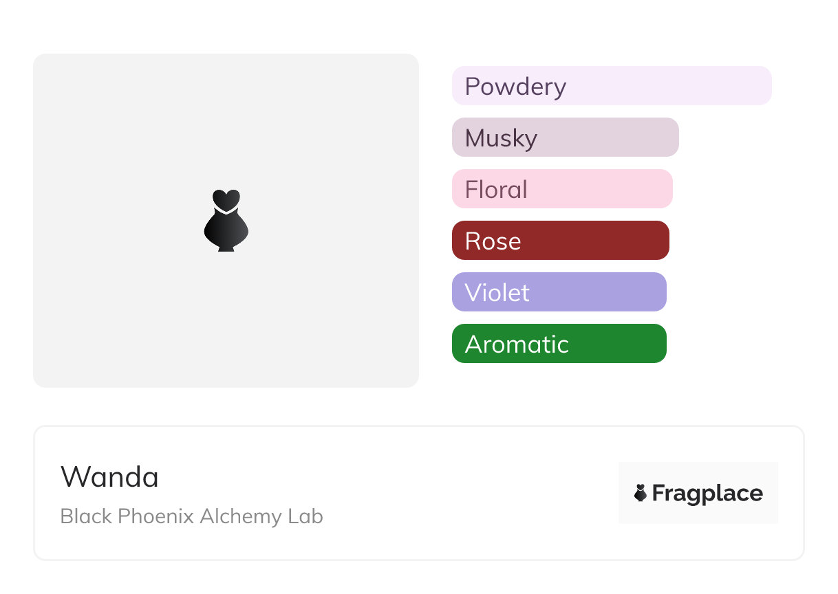838x594 pixels.
Task: Click the Fragplace wordmark text
Action: pyautogui.click(x=707, y=494)
